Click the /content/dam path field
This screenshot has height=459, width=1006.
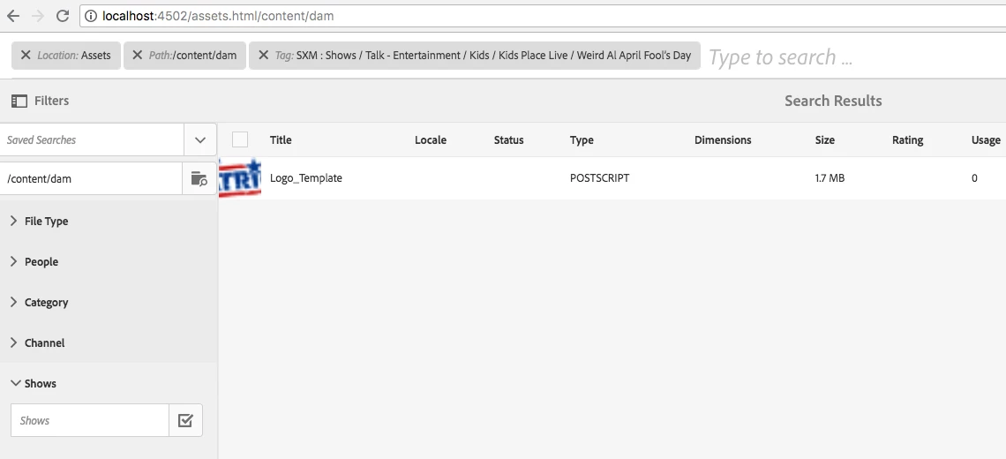pos(91,178)
